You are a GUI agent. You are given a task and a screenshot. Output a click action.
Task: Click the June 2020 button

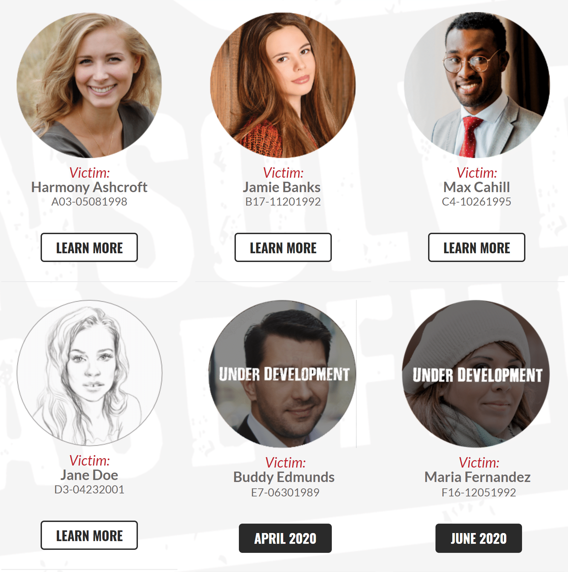[x=479, y=538]
